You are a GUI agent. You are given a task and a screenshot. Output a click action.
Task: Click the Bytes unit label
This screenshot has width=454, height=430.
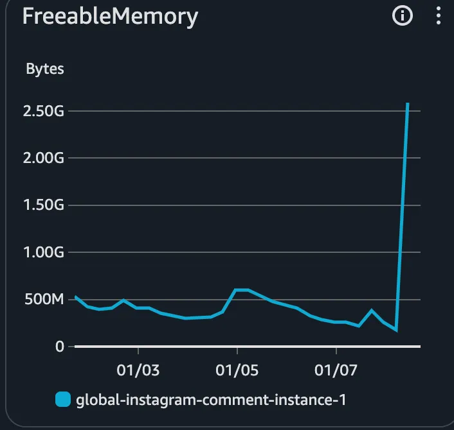45,69
